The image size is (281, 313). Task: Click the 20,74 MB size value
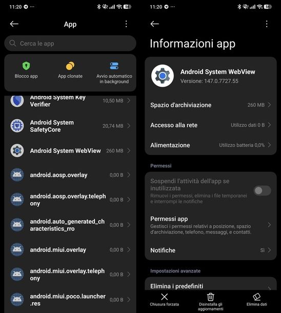[113, 126]
